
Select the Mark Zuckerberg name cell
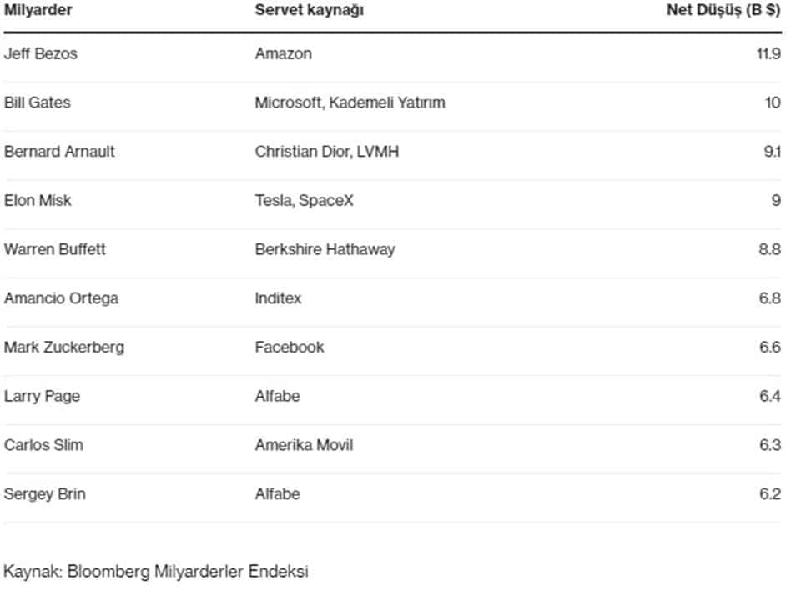point(64,348)
